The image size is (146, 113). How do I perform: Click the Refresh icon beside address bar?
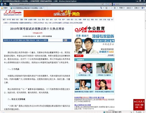tap(108, 4)
